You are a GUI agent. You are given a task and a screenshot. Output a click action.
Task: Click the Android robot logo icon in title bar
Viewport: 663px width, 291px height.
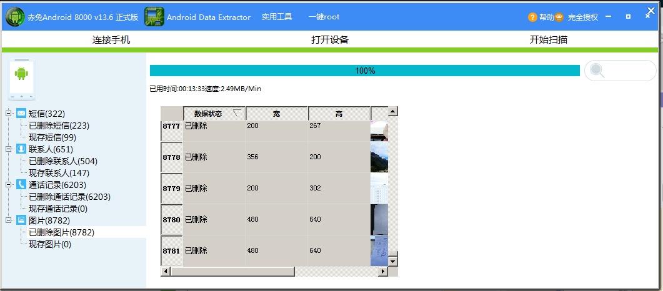(x=15, y=17)
